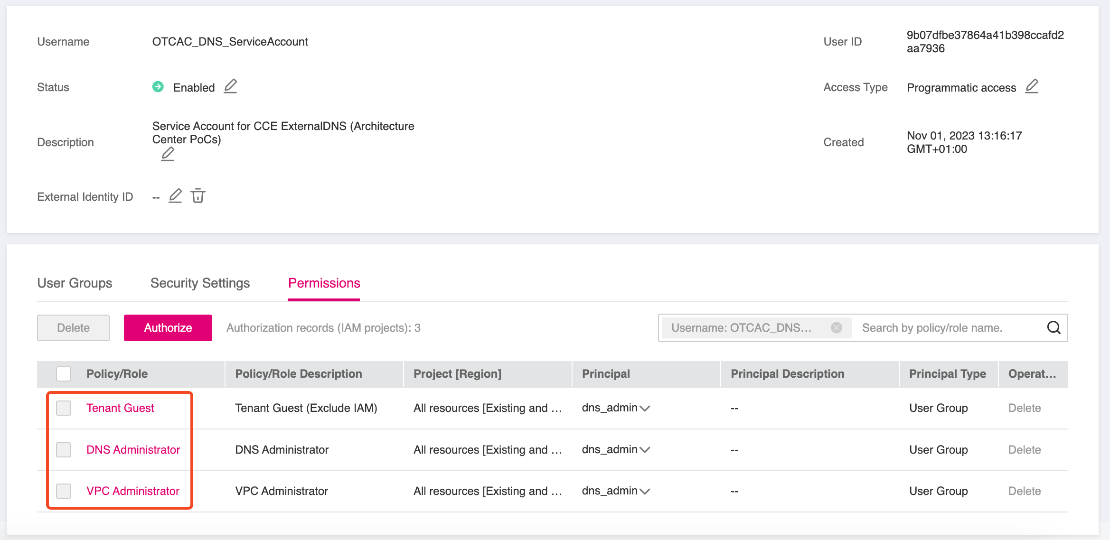Edit External Identity ID pencil icon
The image size is (1110, 540).
click(x=175, y=196)
